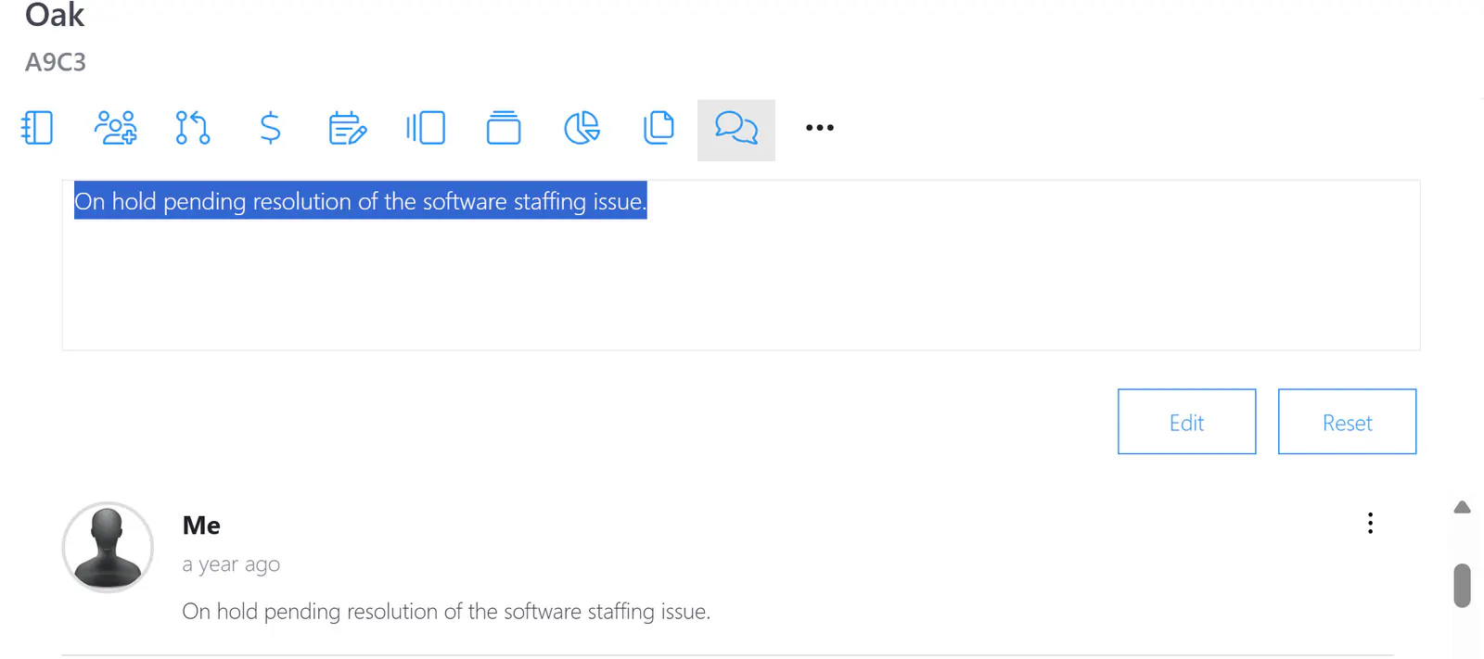
Task: Open the pull request branches icon
Action: click(x=193, y=128)
